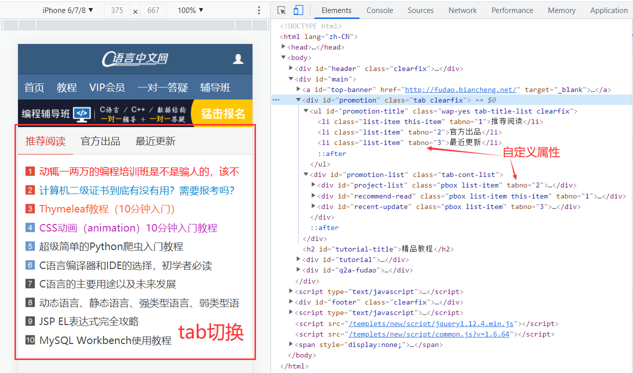Expand the div id header node
Screen dimensions: 633x373
[291, 68]
